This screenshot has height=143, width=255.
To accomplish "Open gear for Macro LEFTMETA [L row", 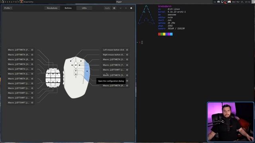I will (x=32, y=74).
